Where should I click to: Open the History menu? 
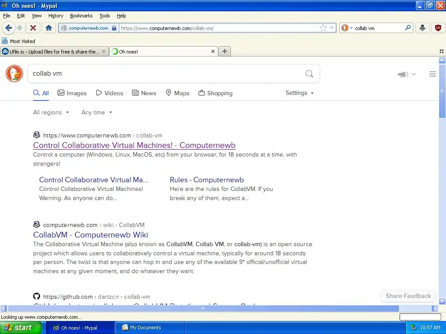55,16
